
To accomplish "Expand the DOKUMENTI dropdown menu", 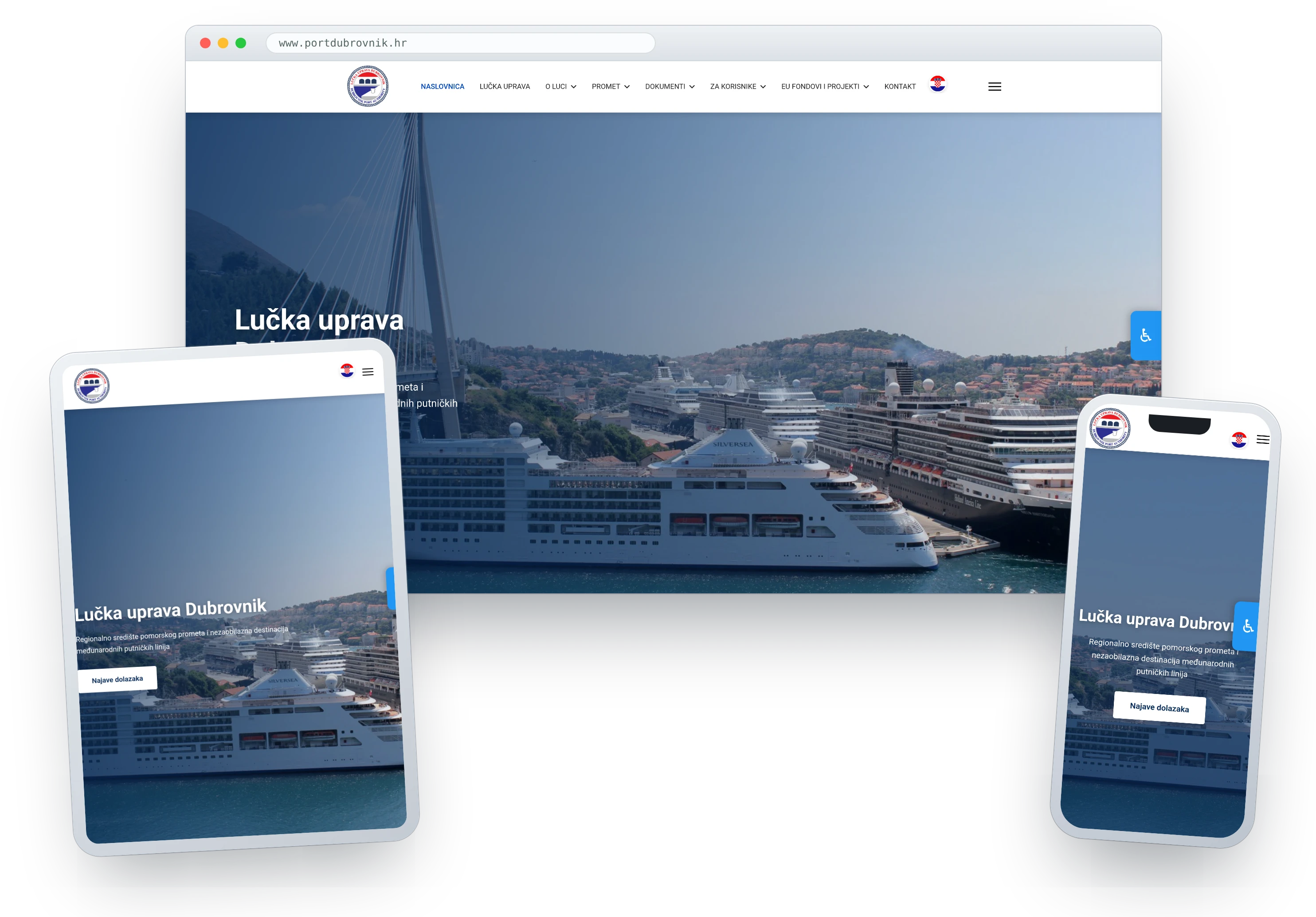I will [x=670, y=86].
